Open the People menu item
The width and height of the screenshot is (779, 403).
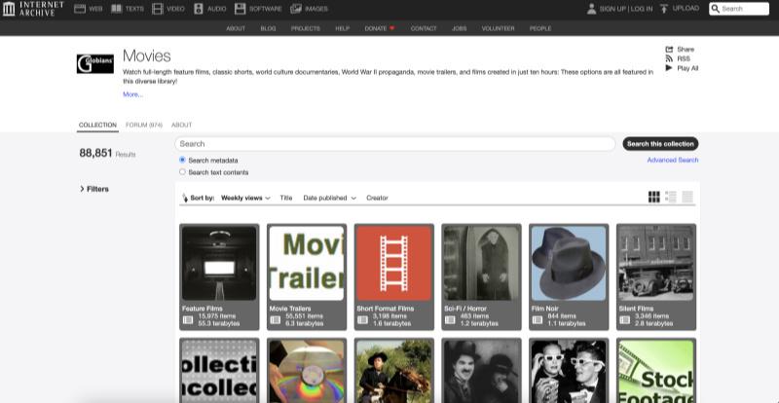pos(540,28)
